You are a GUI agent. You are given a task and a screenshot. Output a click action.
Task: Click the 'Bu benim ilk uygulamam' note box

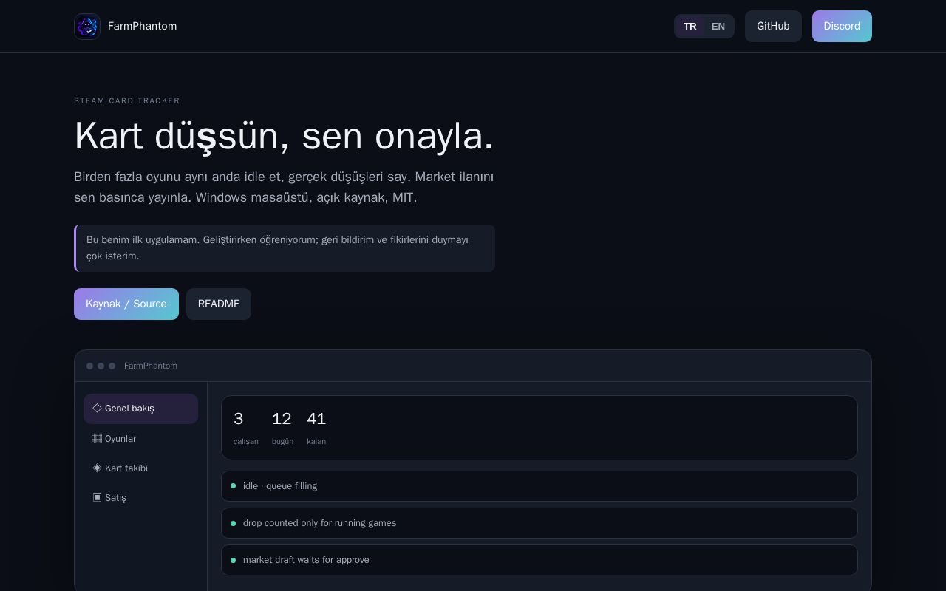click(285, 248)
